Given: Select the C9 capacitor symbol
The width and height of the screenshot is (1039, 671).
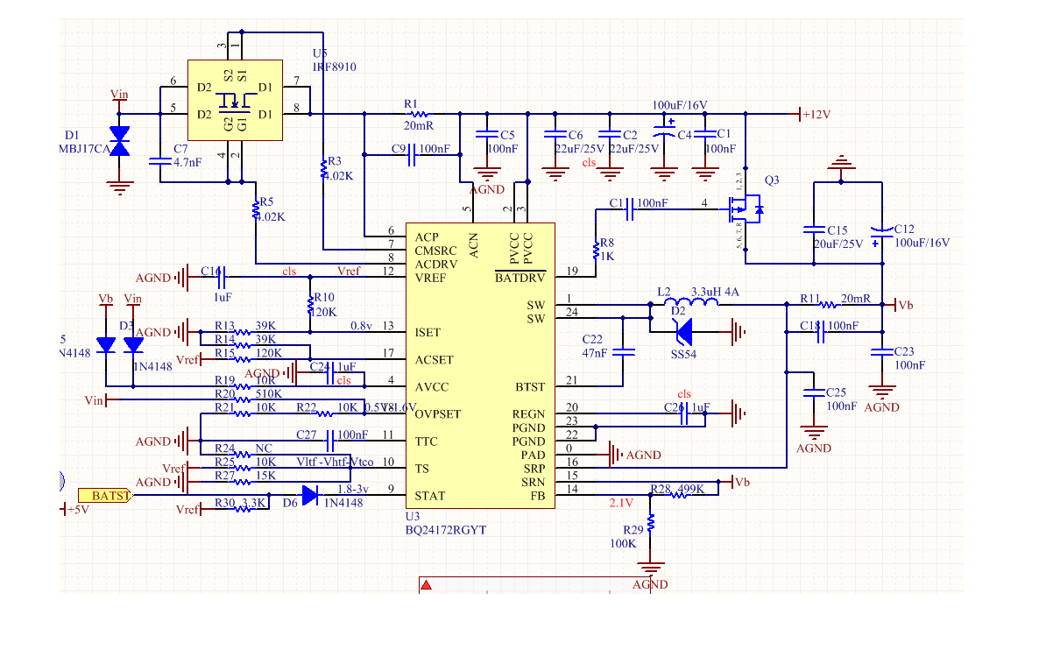Looking at the screenshot, I should [x=411, y=155].
